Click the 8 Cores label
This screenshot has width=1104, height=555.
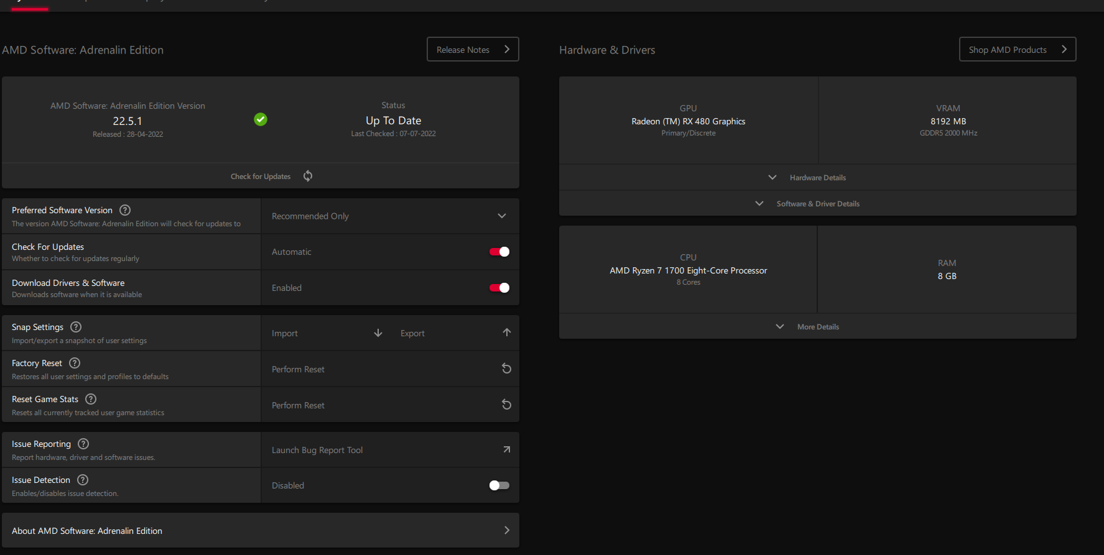click(689, 282)
